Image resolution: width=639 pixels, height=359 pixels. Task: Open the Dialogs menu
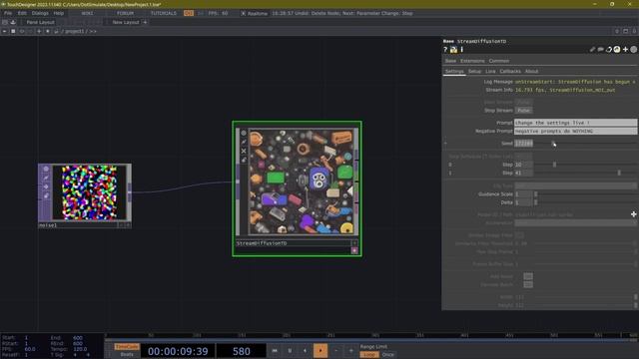click(40, 13)
